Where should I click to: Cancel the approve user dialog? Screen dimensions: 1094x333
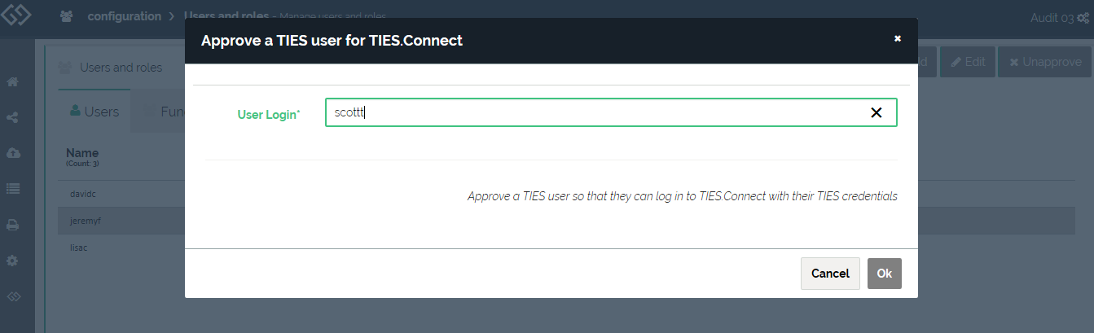tap(830, 274)
